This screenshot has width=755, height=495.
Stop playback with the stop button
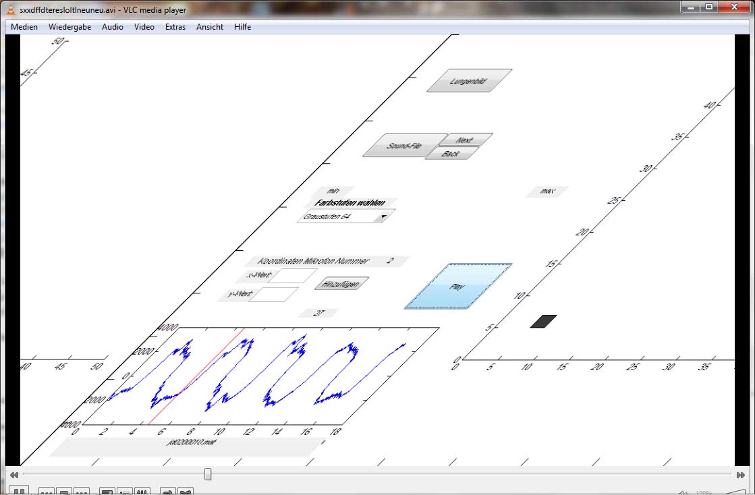[64, 492]
